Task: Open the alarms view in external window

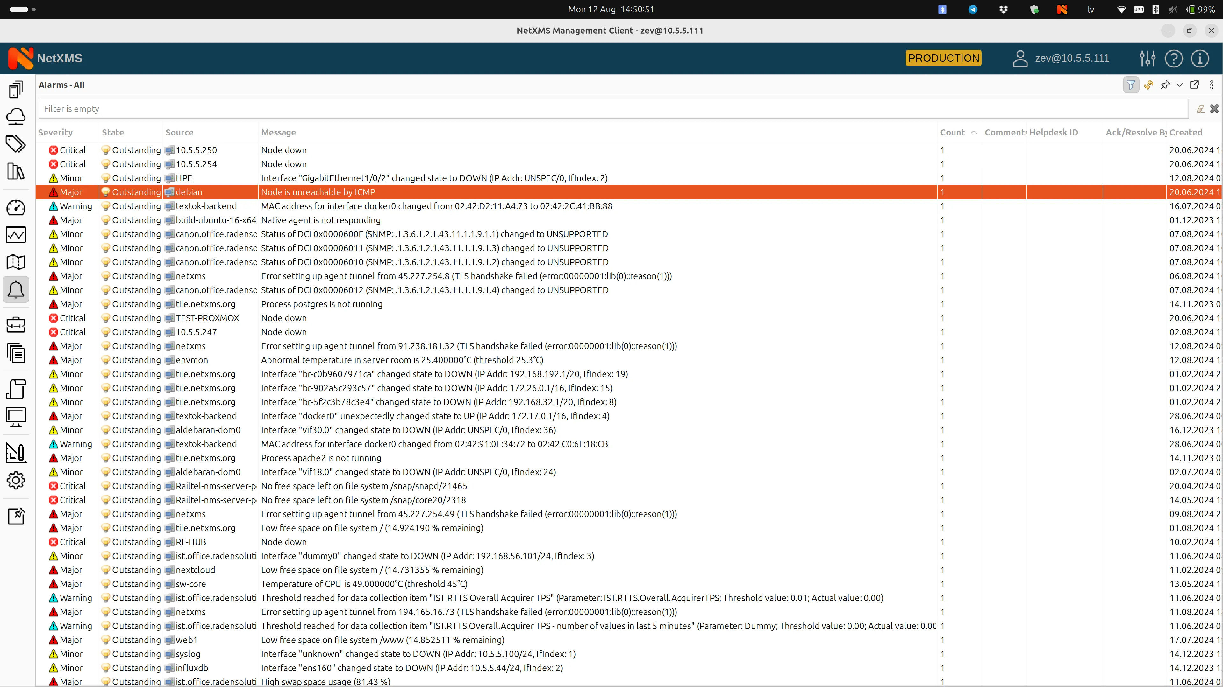Action: tap(1195, 85)
